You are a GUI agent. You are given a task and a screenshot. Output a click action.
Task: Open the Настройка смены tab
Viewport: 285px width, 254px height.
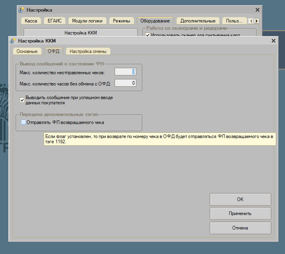88,51
